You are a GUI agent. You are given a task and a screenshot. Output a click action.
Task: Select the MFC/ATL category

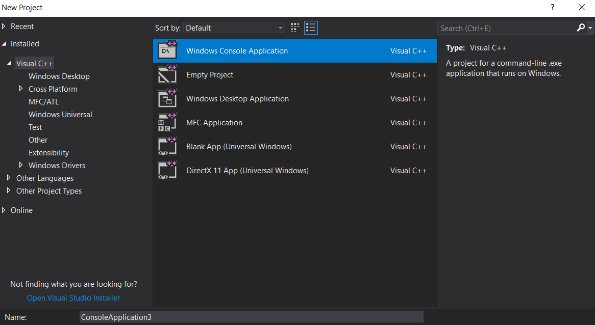click(44, 102)
